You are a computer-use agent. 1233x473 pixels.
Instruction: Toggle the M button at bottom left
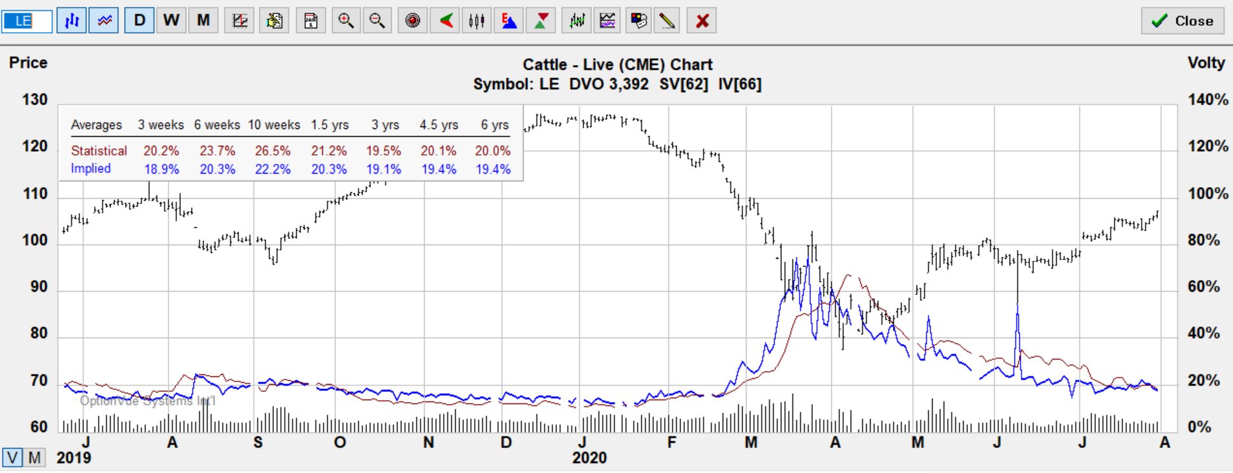click(35, 458)
